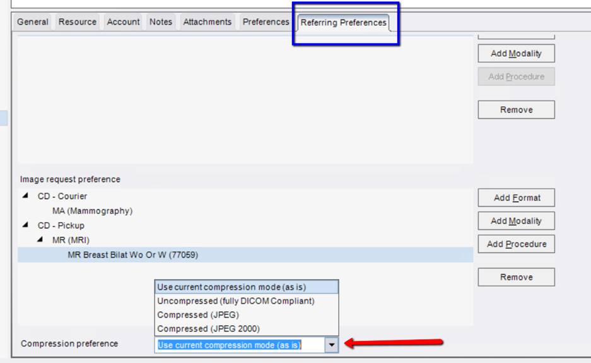591x363 pixels.
Task: Select the Referring Preferences tab
Action: pyautogui.click(x=343, y=23)
